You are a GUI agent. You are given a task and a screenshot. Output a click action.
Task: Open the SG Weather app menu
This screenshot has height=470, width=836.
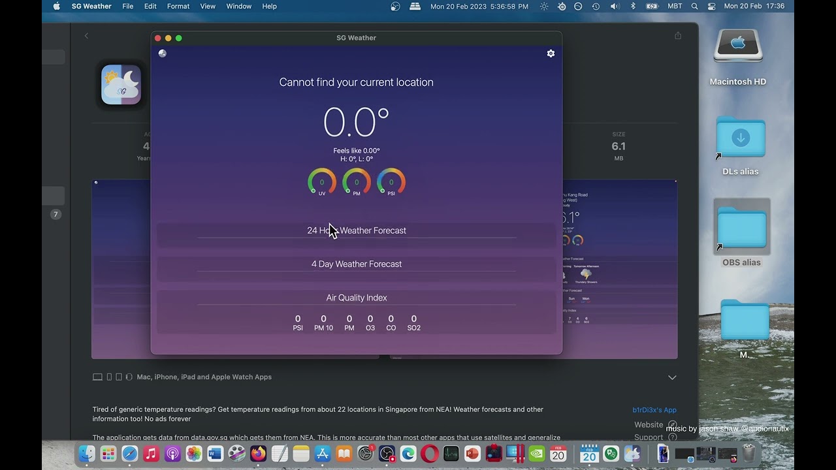pos(91,6)
